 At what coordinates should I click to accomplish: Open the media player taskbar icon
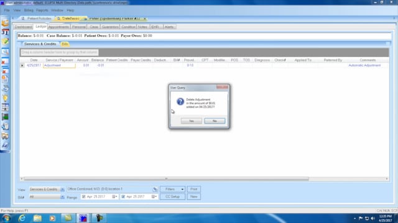click(x=52, y=218)
